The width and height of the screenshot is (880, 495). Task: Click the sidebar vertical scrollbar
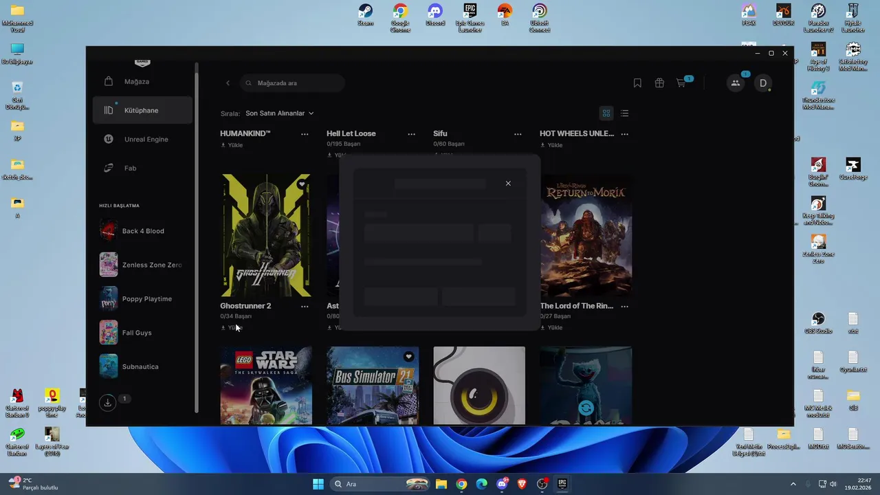(x=197, y=237)
